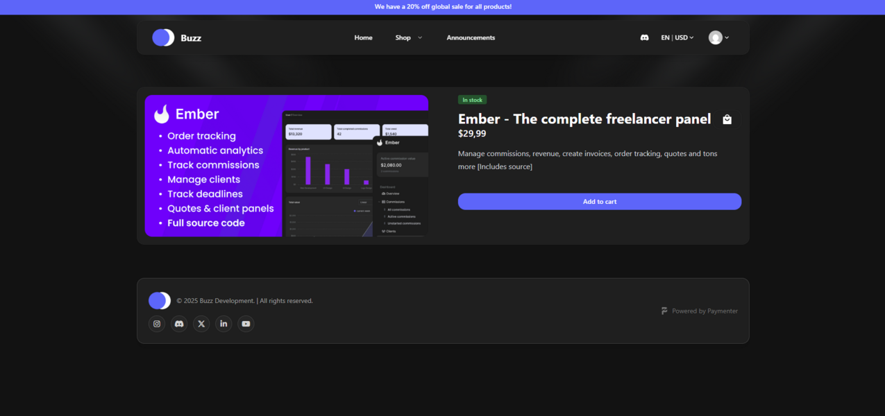This screenshot has height=416, width=885.
Task: Open the YouTube footer icon
Action: pos(246,324)
